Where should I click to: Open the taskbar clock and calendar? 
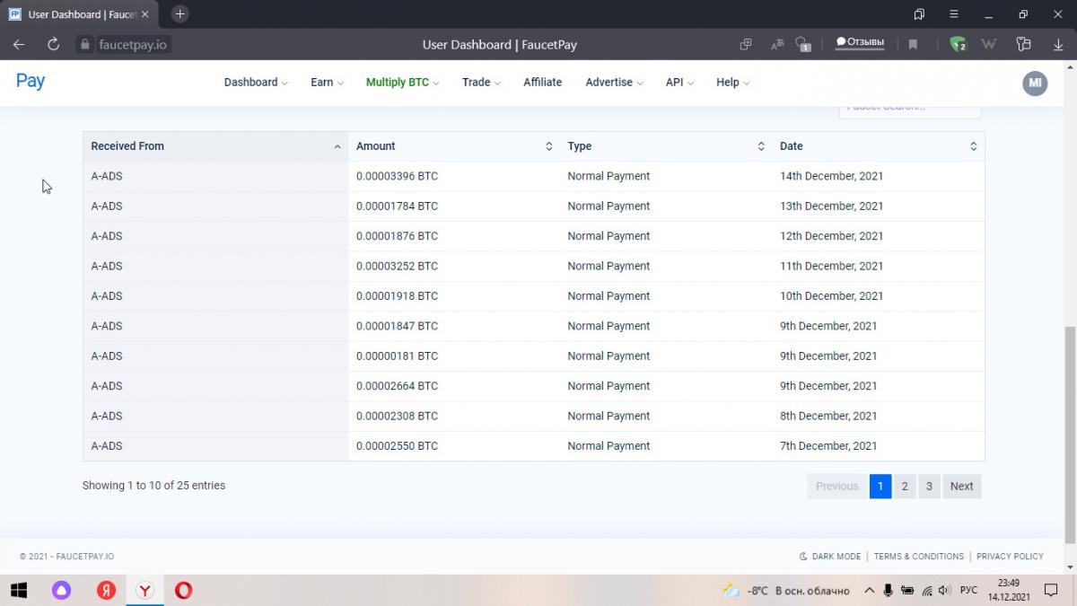[x=1009, y=590]
